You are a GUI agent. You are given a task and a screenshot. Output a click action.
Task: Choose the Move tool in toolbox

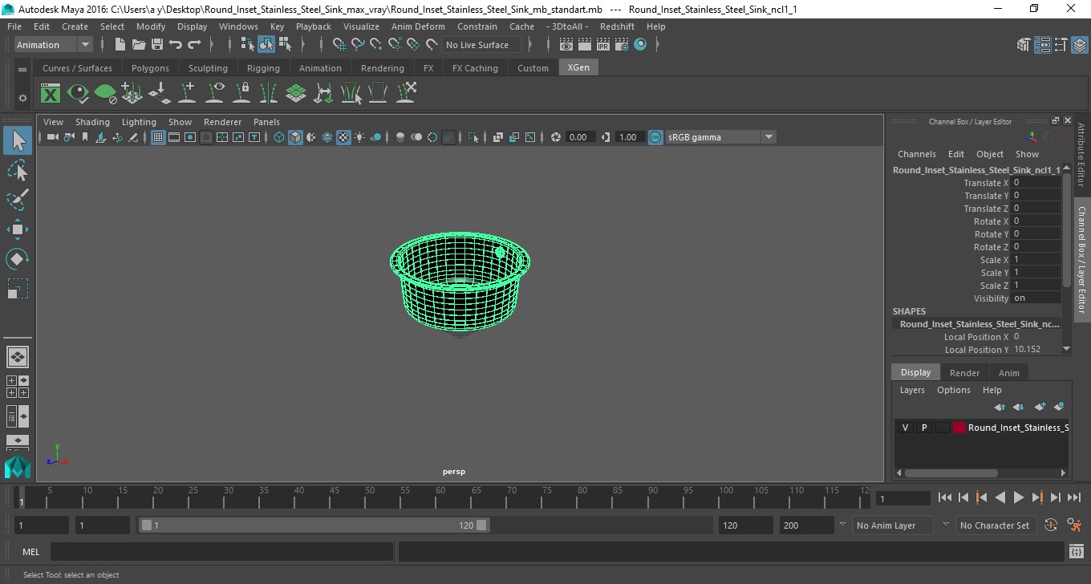18,229
